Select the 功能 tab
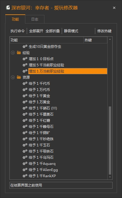 (15, 19)
